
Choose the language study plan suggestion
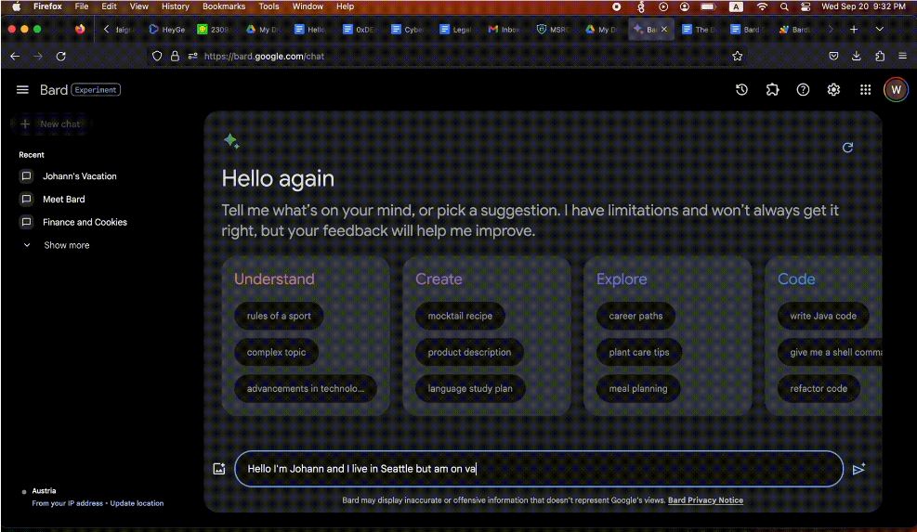[469, 388]
